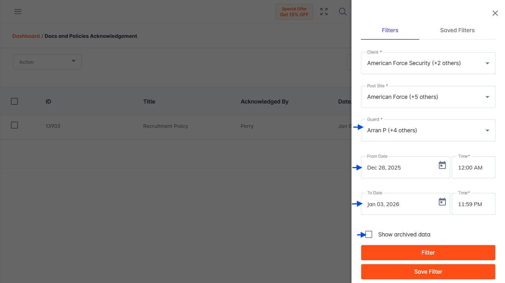Open the hamburger navigation menu
Image resolution: width=505 pixels, height=283 pixels.
(x=18, y=12)
